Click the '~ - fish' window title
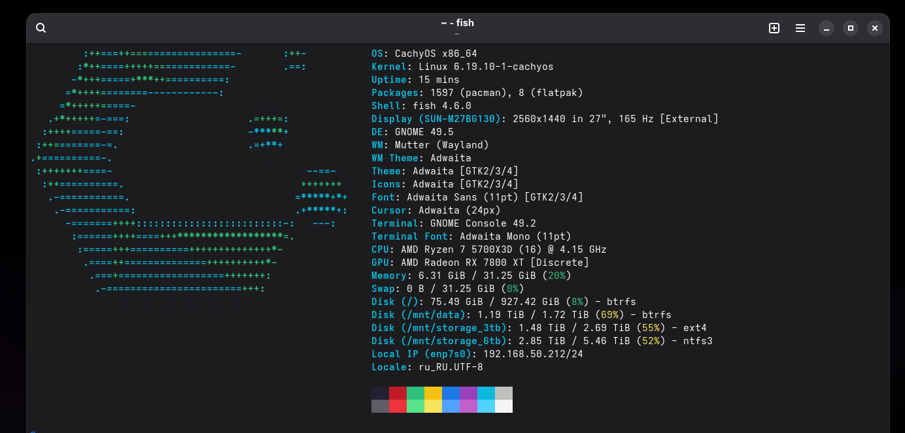The image size is (905, 433). (457, 23)
